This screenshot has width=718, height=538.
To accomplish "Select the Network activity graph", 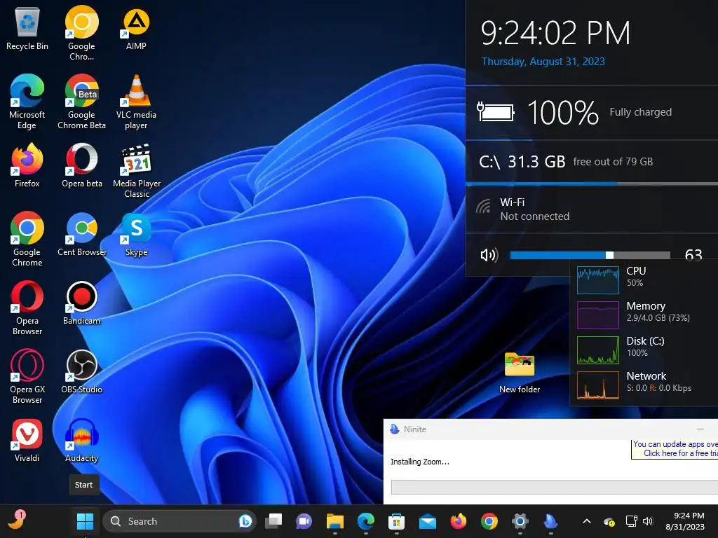I will [x=597, y=385].
